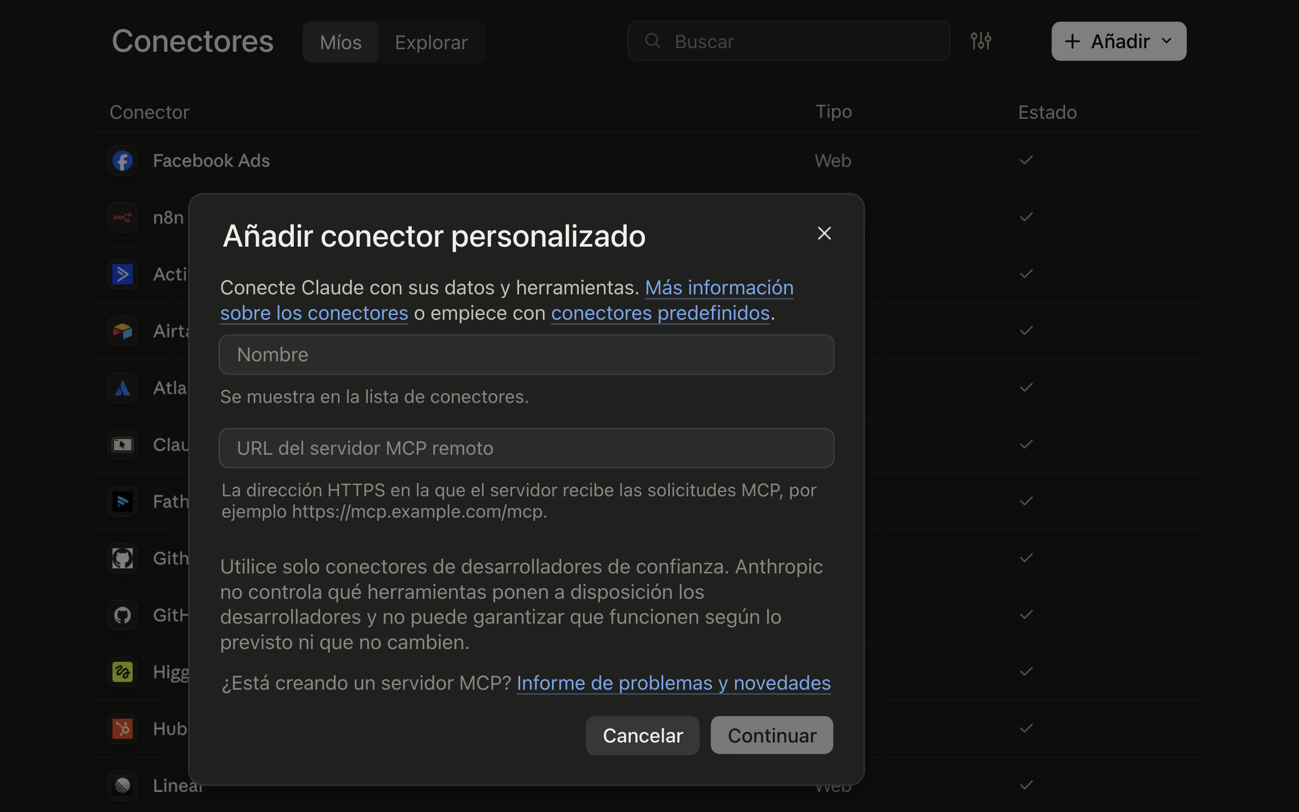Close the custom connector dialog
The height and width of the screenshot is (812, 1299).
pos(824,233)
